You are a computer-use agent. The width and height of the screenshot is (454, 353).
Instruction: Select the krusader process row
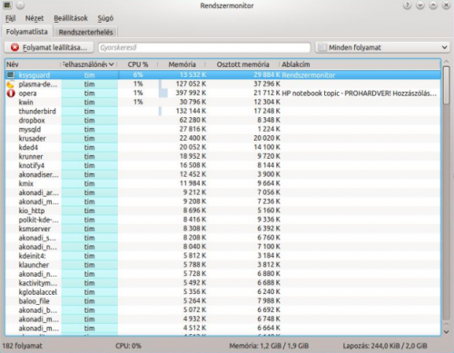pos(222,139)
